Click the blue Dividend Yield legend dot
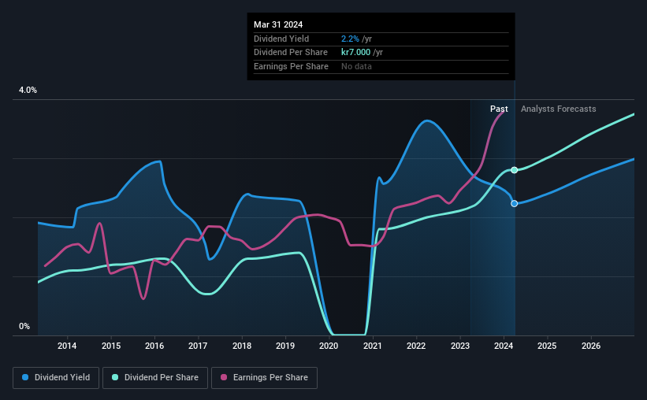 [25, 377]
